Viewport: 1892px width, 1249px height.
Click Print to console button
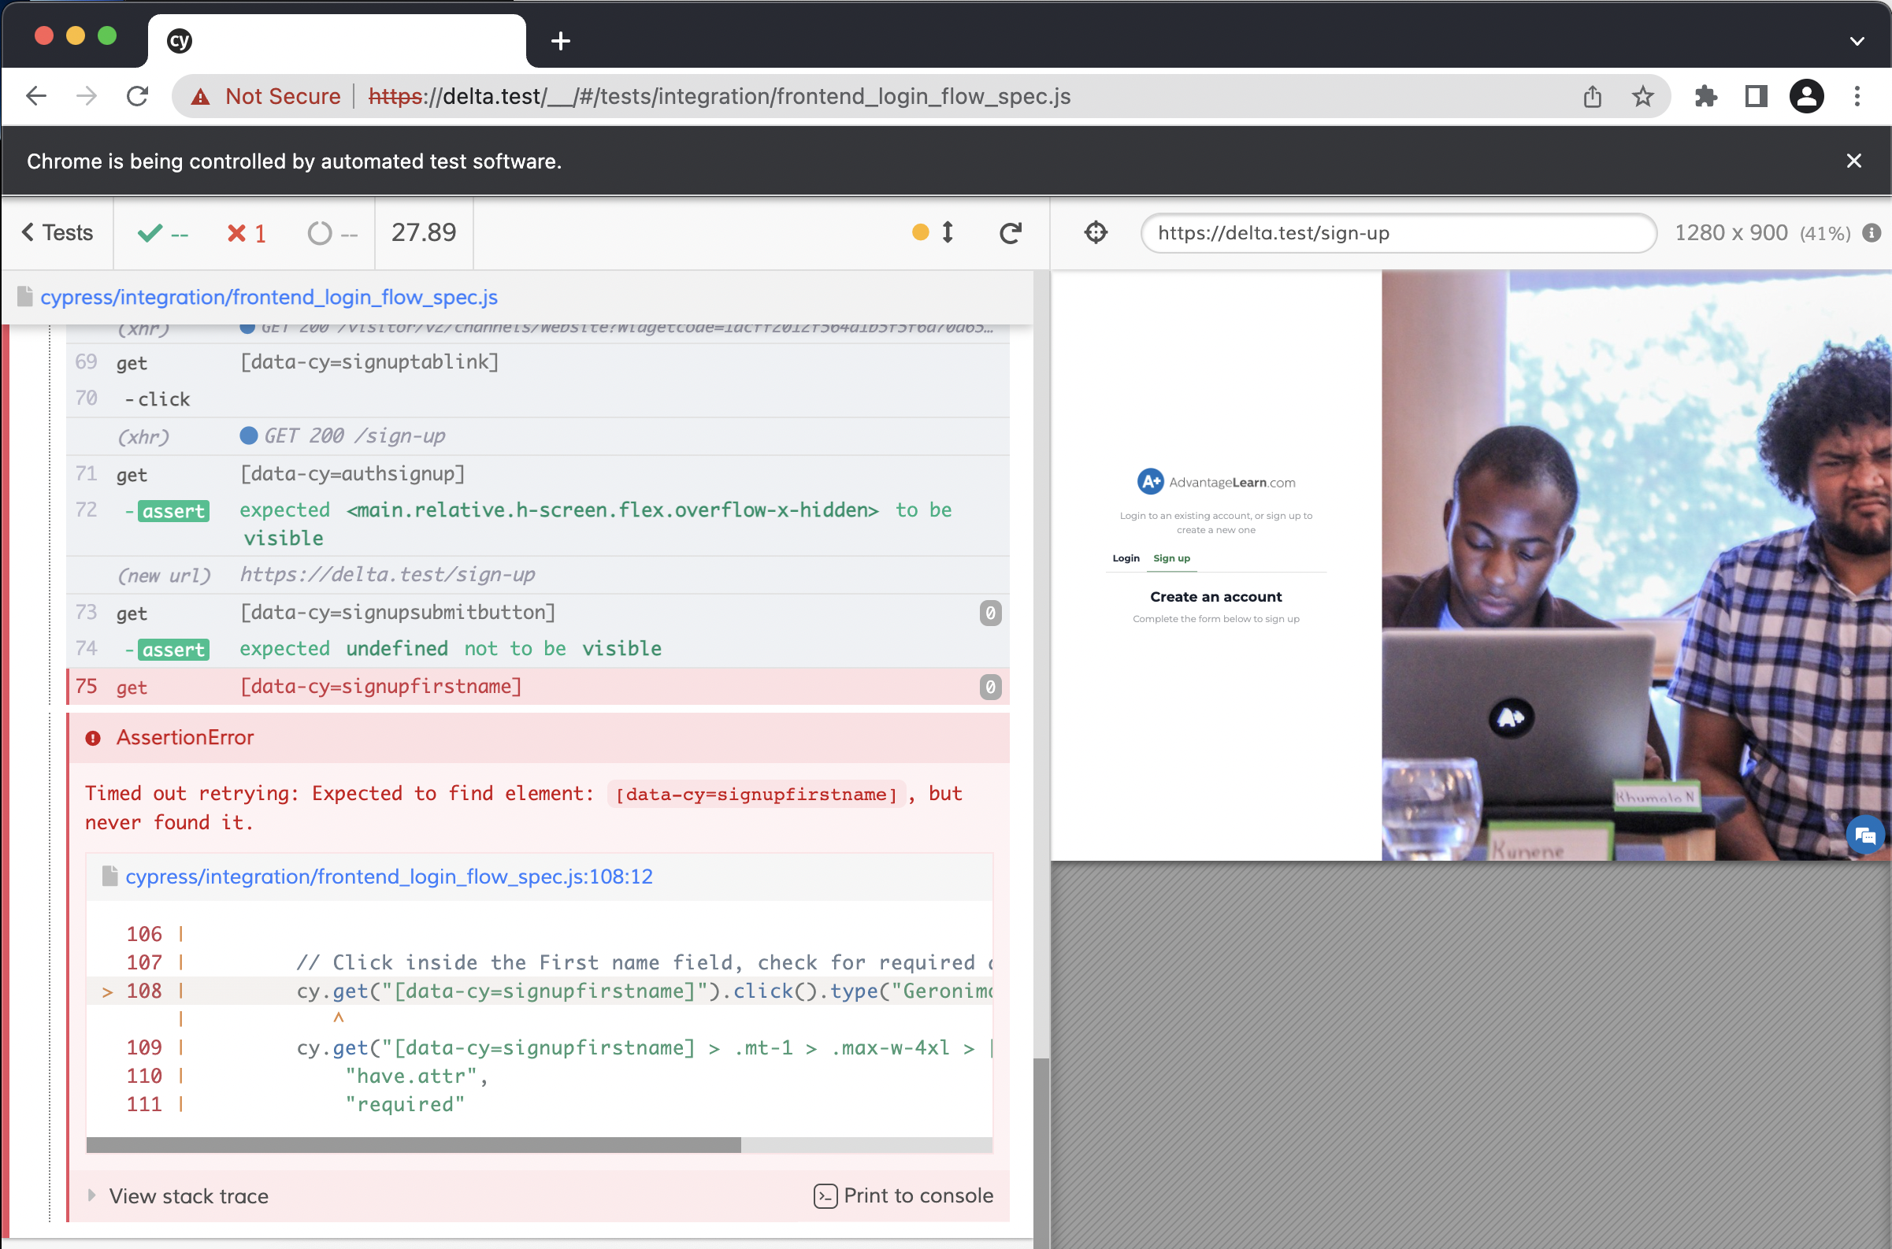(x=903, y=1195)
